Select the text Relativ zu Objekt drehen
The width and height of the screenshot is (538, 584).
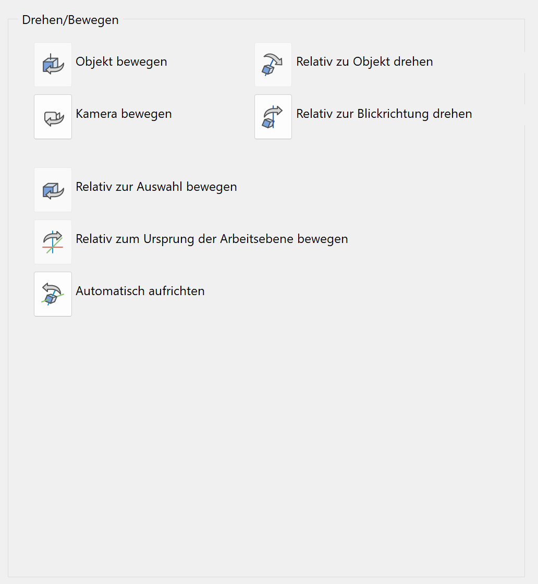pos(364,62)
